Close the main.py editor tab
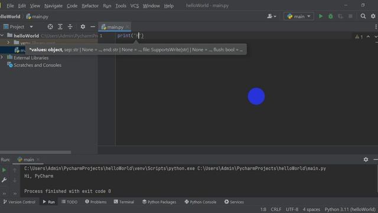The height and width of the screenshot is (213, 378). tap(128, 27)
